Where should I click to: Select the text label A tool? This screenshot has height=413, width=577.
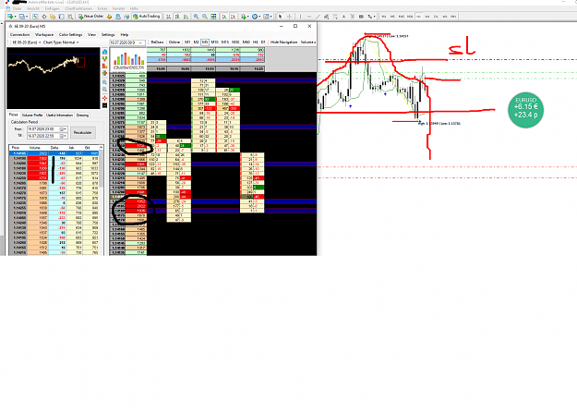click(x=343, y=17)
